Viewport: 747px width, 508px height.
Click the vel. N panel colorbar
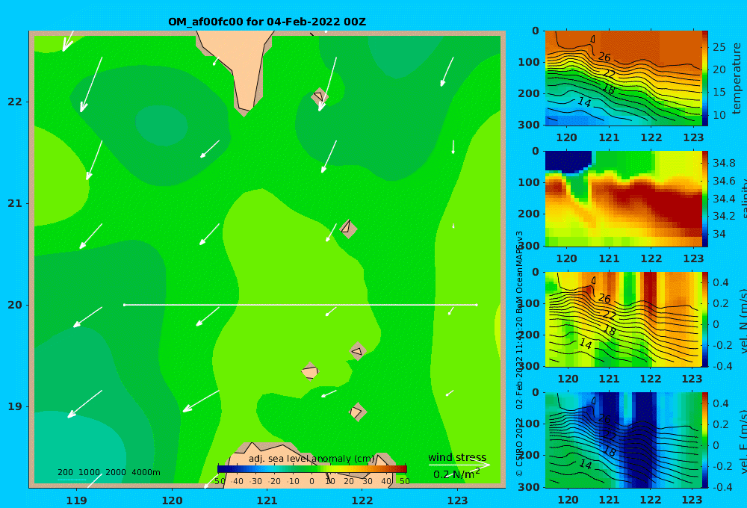(x=704, y=319)
